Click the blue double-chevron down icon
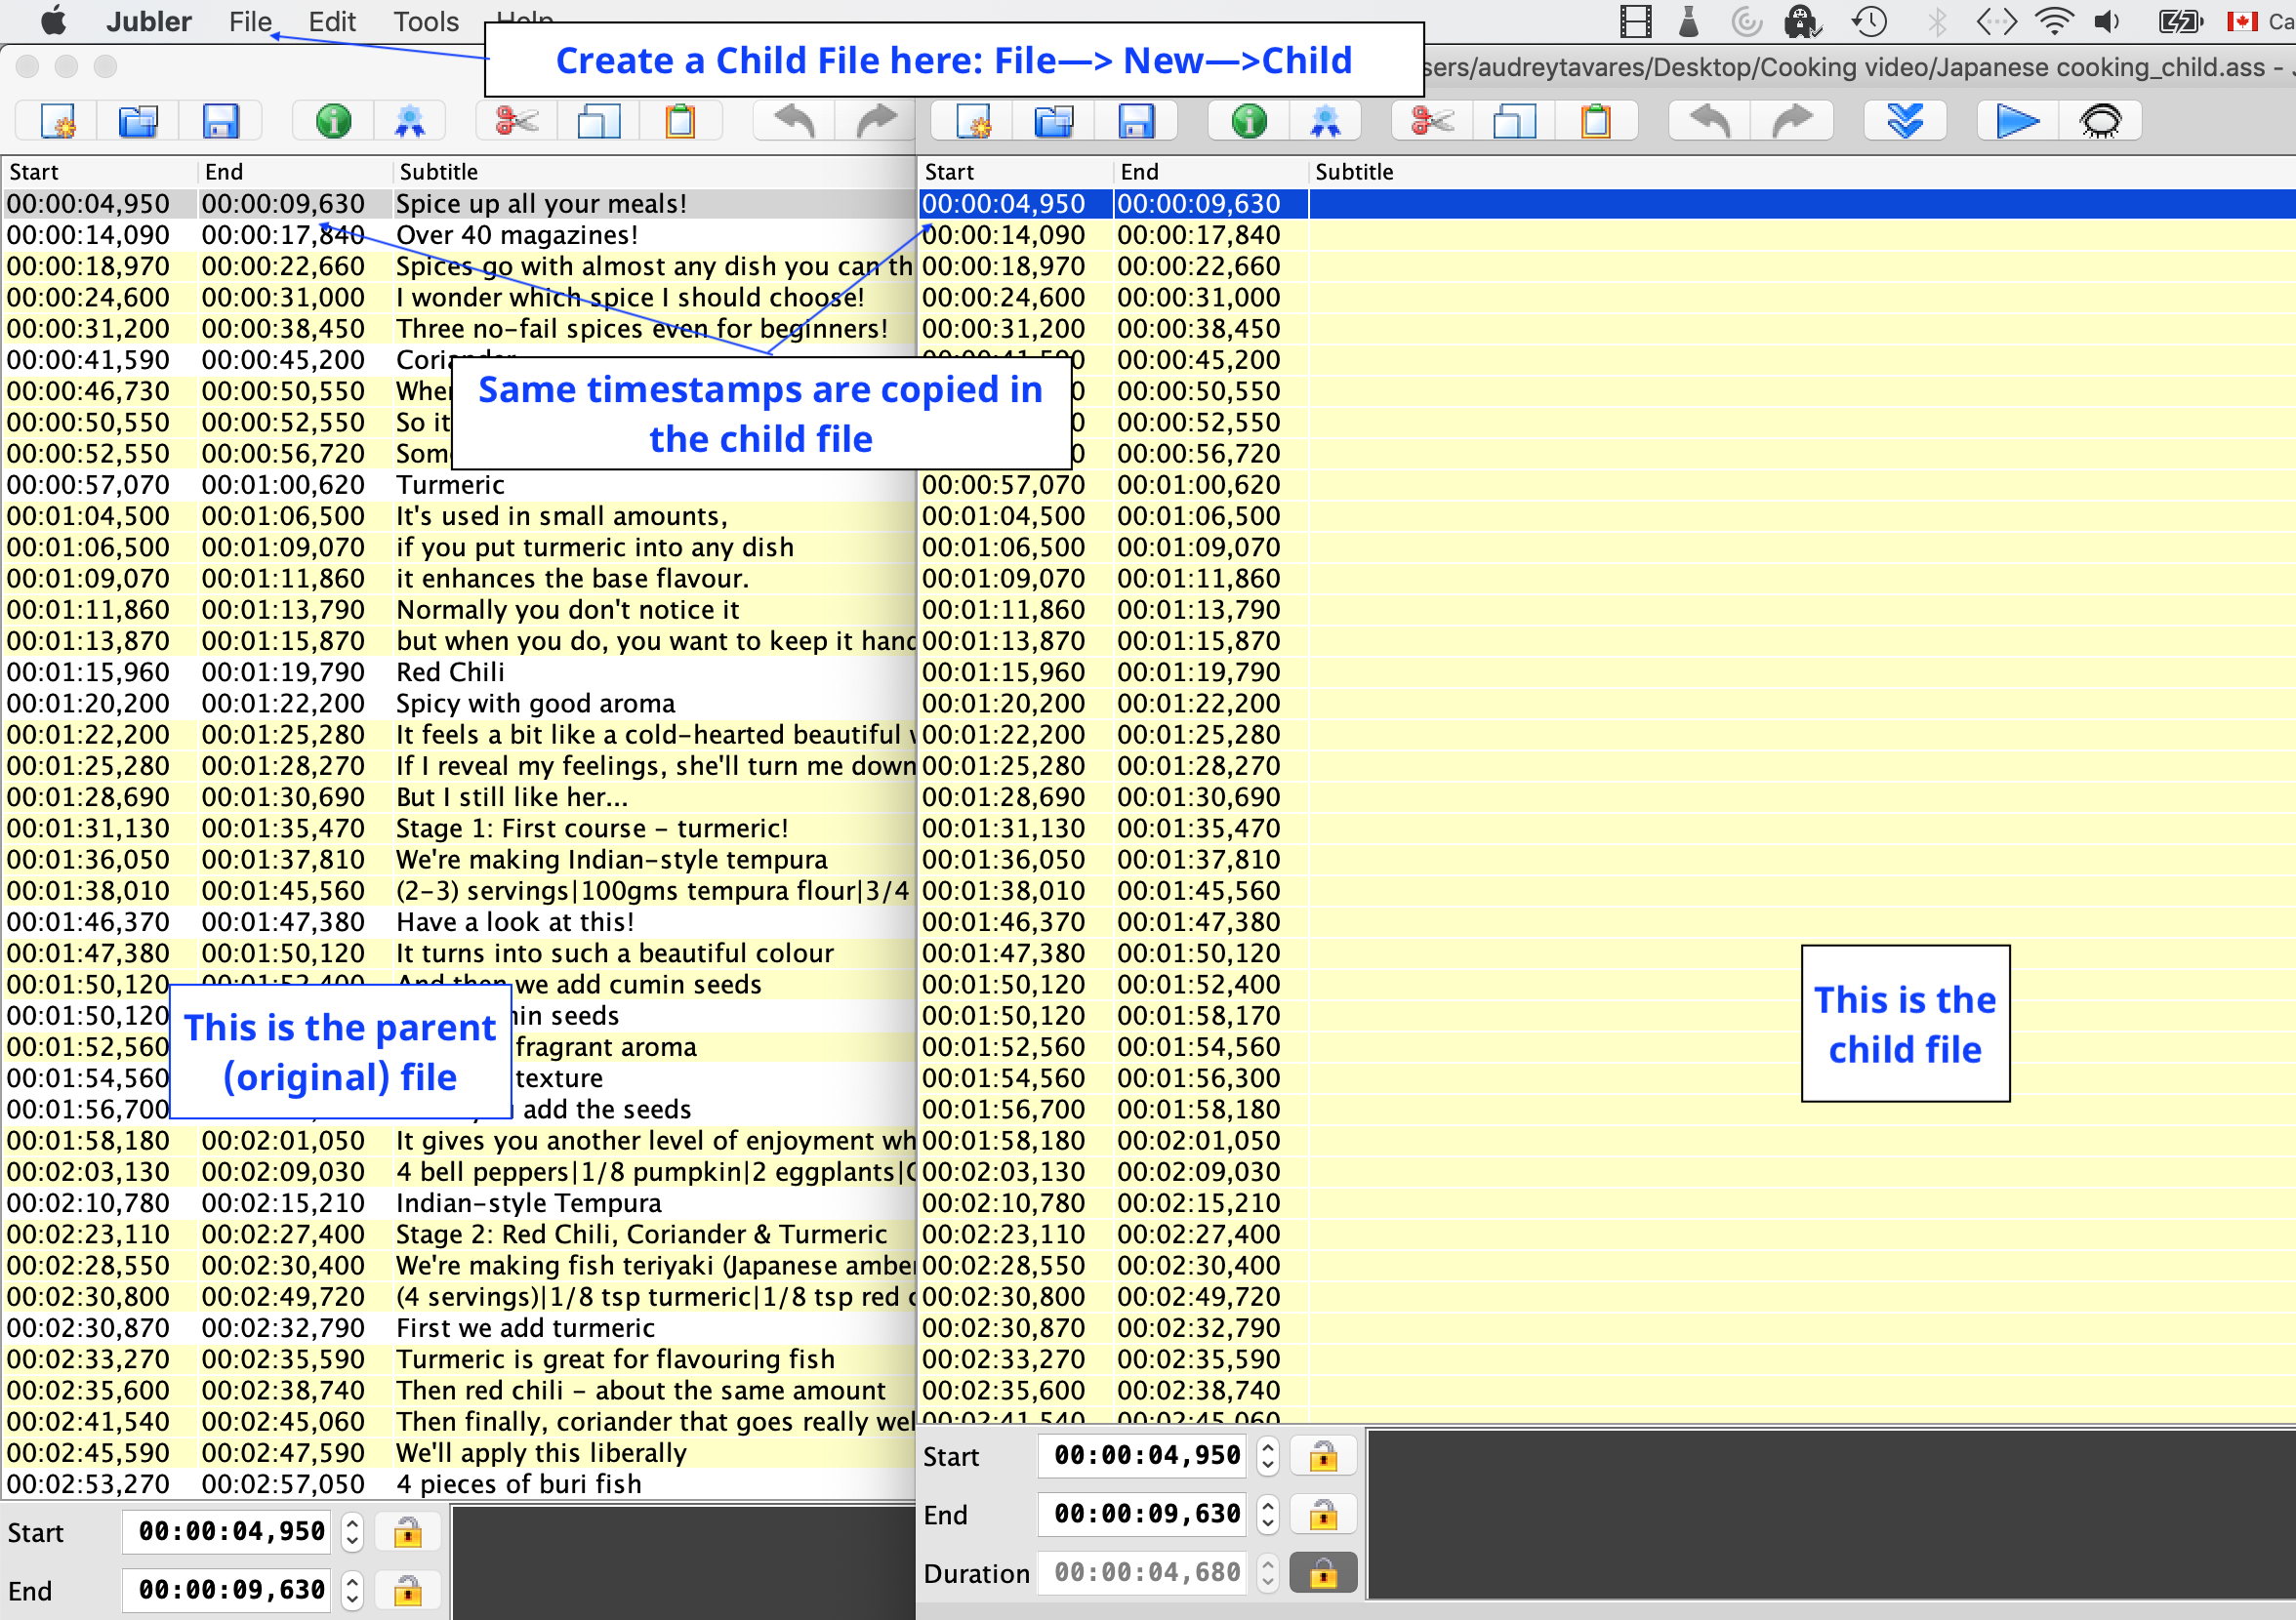Image resolution: width=2296 pixels, height=1620 pixels. coord(1905,121)
